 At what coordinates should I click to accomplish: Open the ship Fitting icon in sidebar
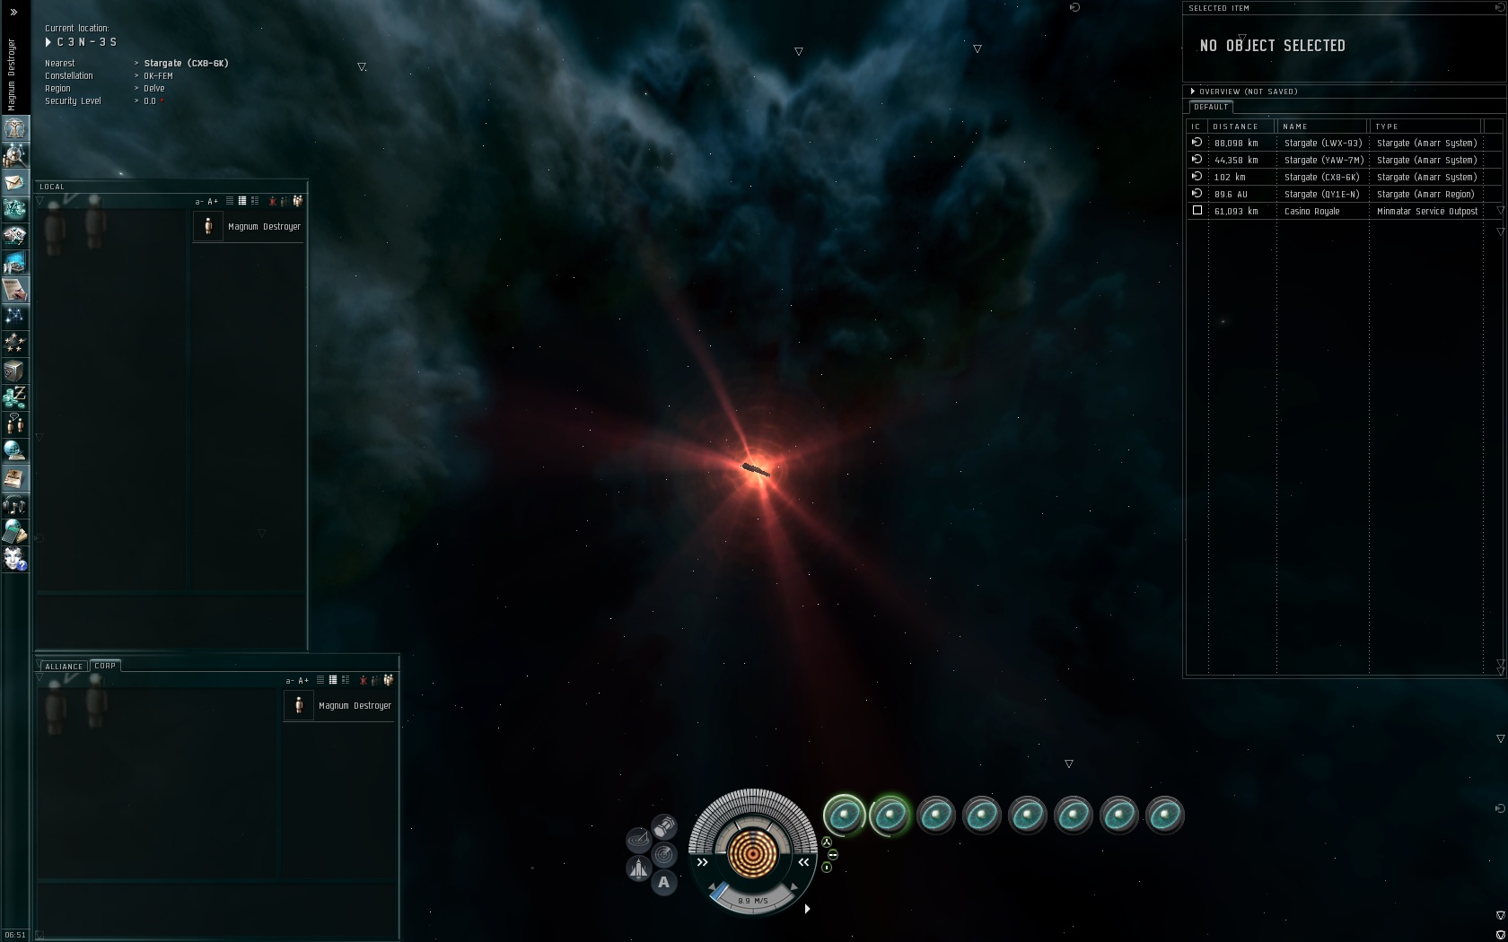tap(15, 209)
